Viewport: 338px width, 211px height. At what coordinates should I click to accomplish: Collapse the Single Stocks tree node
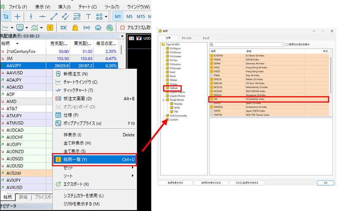[x=163, y=100]
